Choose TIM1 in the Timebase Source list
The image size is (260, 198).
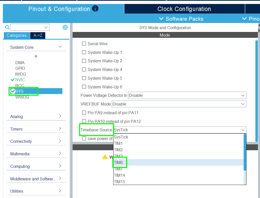[x=118, y=143]
